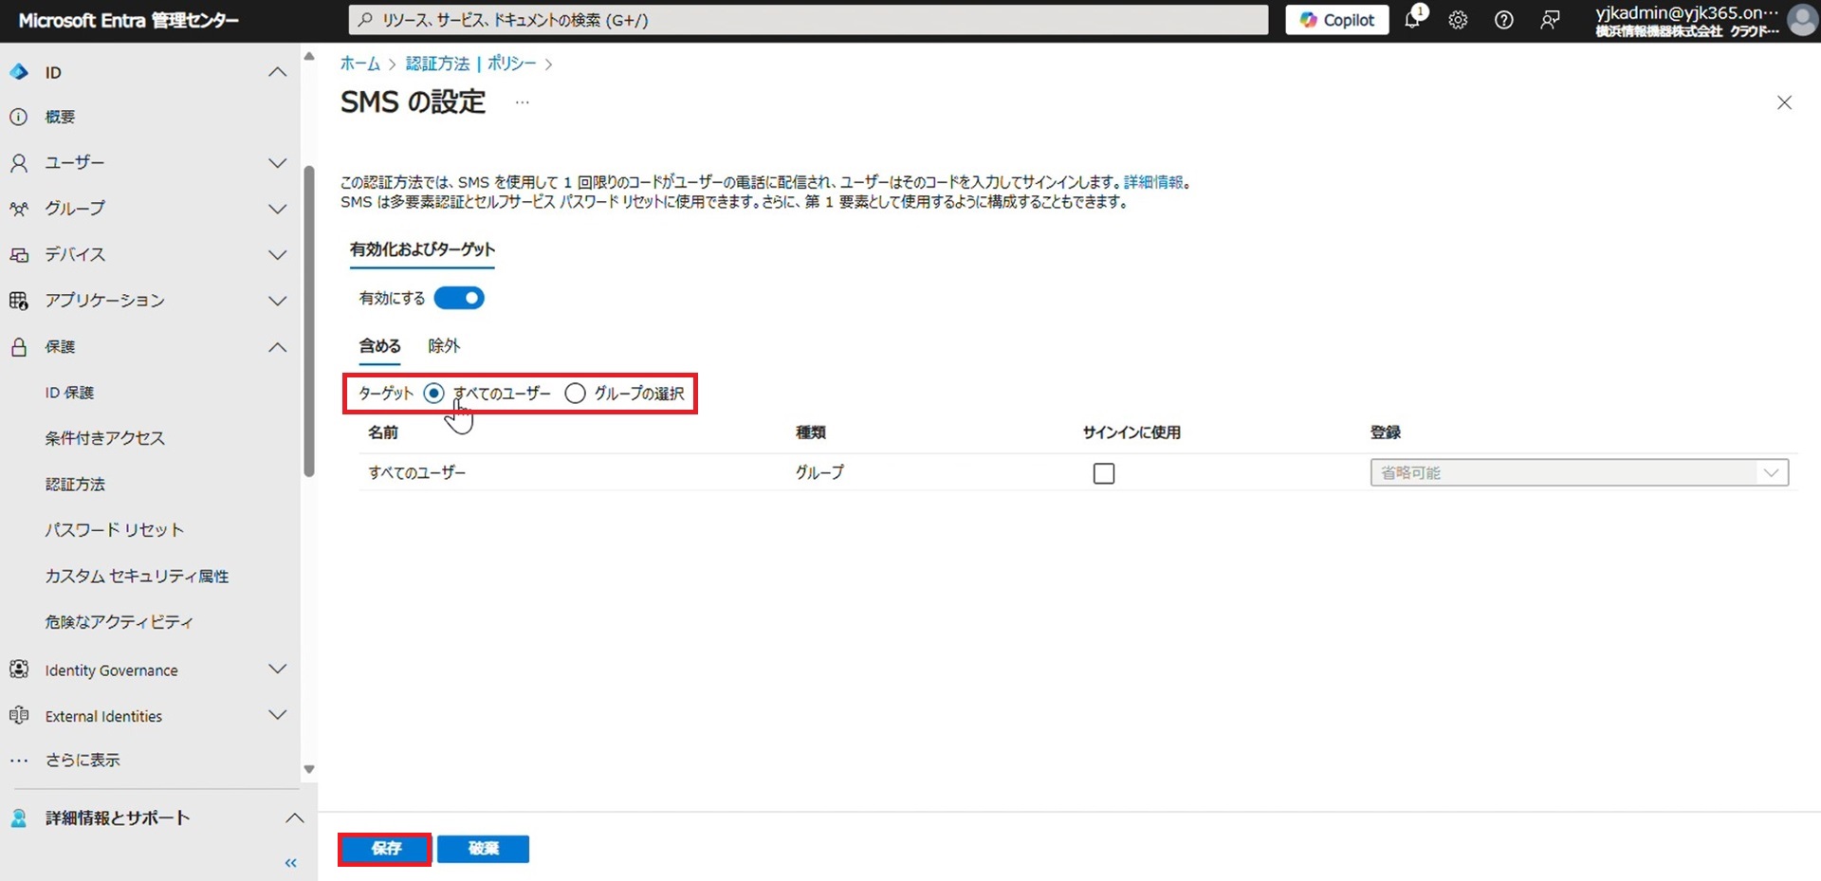This screenshot has width=1821, height=881.
Task: Click the user account avatar
Action: (1801, 20)
